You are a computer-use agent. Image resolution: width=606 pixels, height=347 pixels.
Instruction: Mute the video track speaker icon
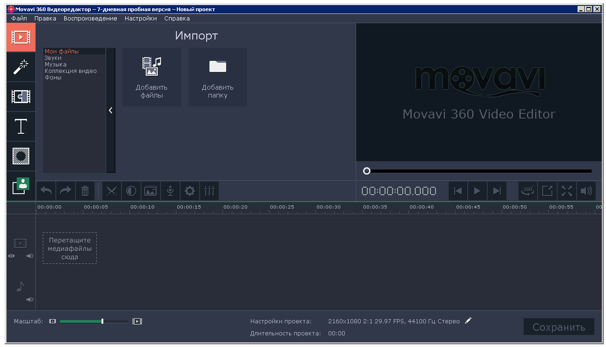[x=30, y=255]
